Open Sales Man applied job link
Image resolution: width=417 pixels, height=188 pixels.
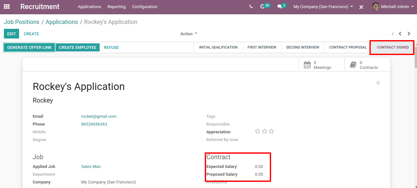[x=91, y=167]
